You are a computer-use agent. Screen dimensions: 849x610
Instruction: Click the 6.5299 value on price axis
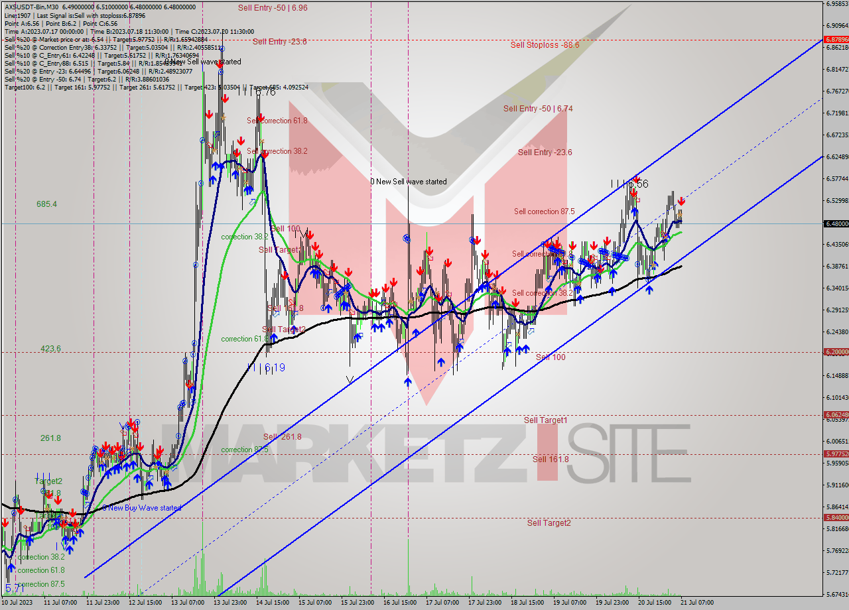(x=837, y=200)
